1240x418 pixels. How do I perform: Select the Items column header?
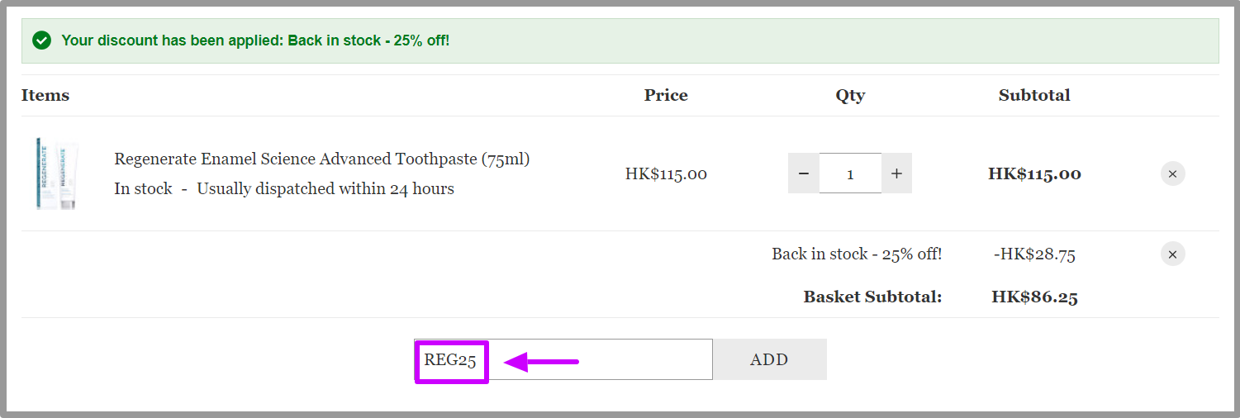[45, 95]
